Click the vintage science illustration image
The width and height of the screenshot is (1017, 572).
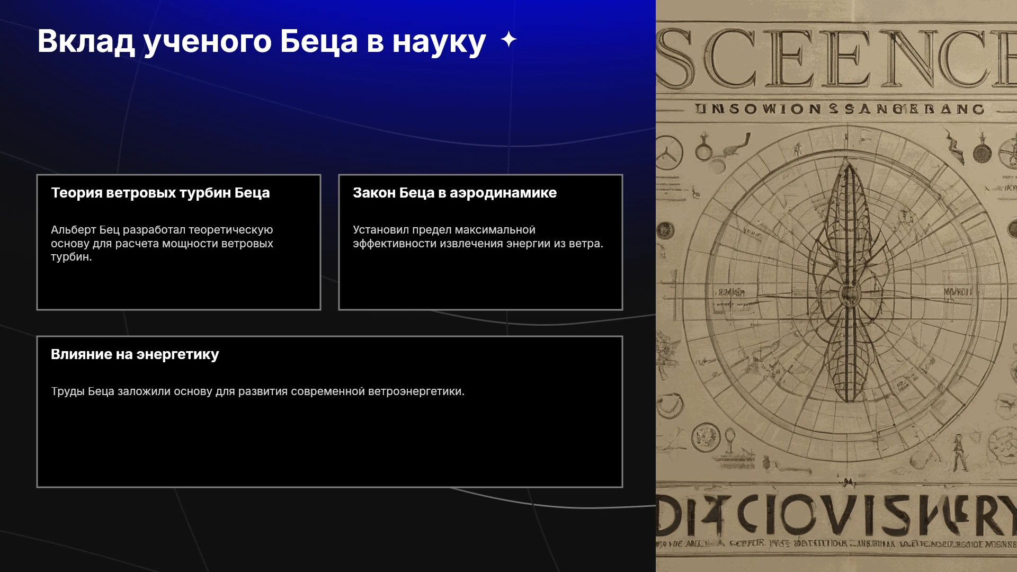coord(836,286)
